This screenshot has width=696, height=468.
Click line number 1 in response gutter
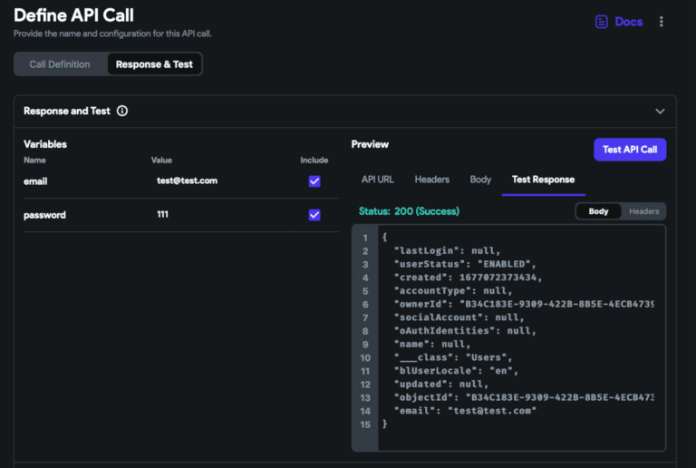364,238
